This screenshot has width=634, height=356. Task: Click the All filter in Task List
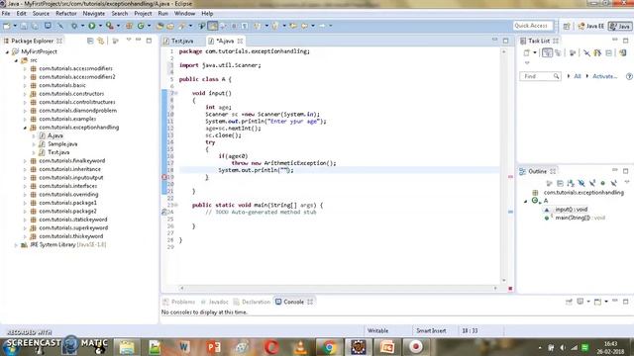578,76
